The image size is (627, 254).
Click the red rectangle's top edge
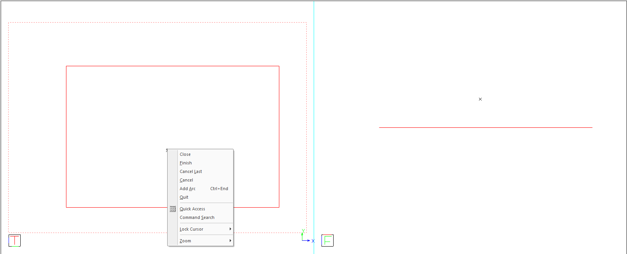click(x=172, y=66)
